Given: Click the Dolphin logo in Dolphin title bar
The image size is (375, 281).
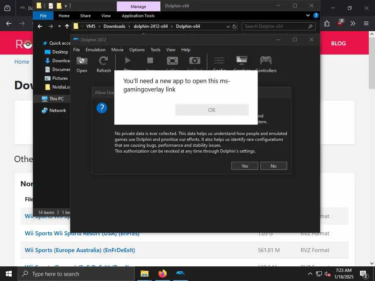Looking at the screenshot, I should pyautogui.click(x=76, y=40).
